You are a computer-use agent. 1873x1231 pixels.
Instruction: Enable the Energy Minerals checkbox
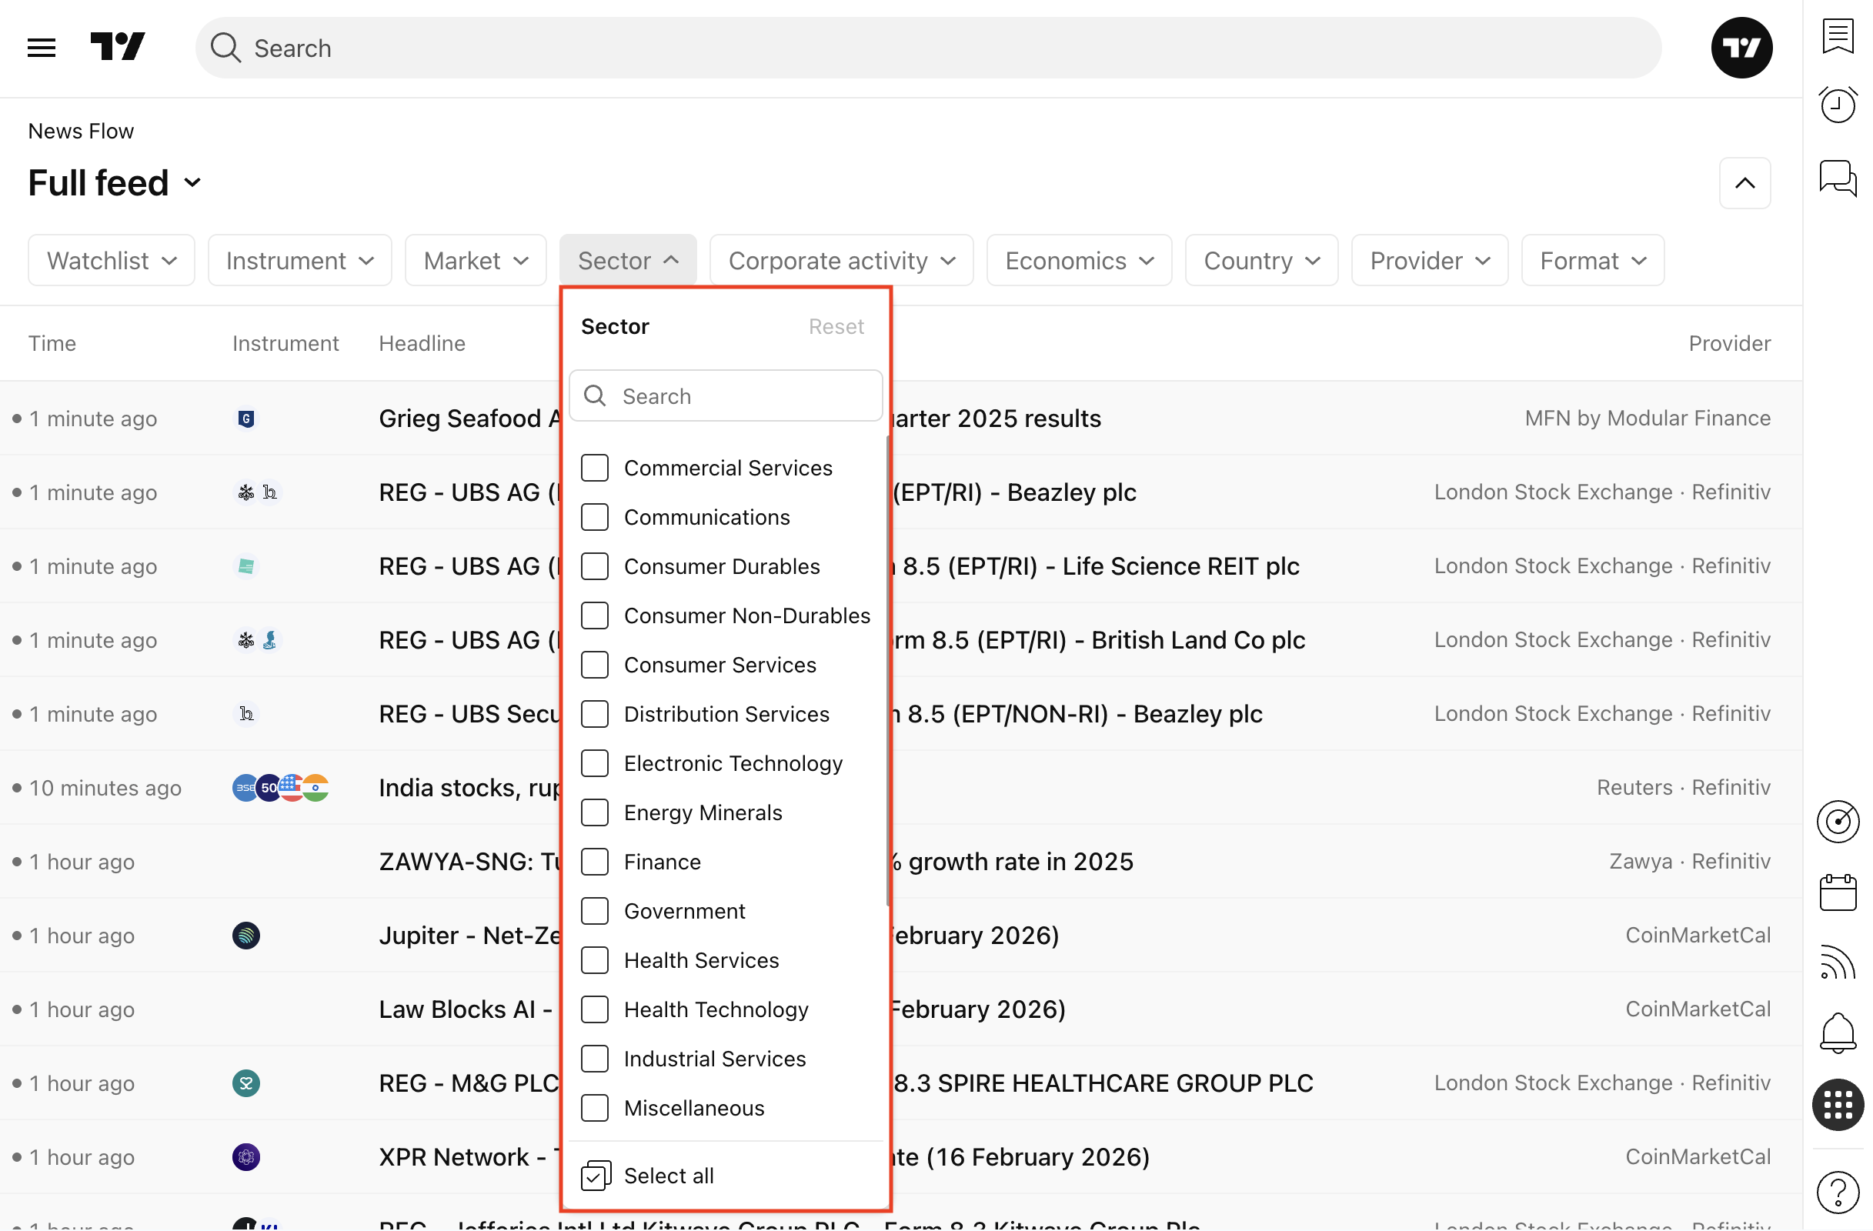point(595,812)
